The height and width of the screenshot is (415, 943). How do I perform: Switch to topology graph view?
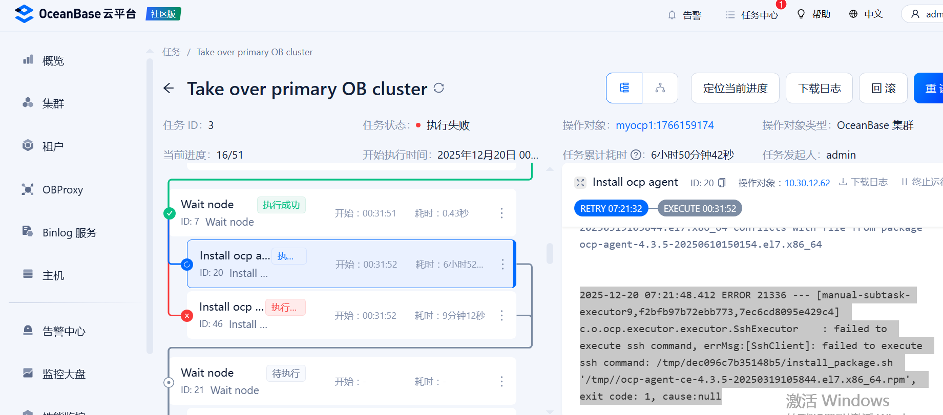660,88
